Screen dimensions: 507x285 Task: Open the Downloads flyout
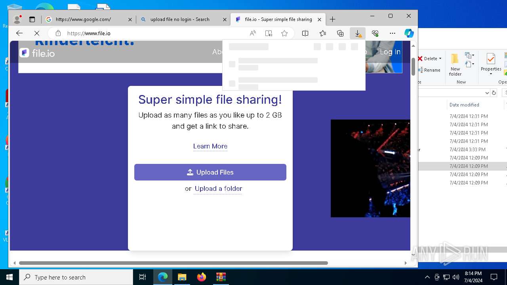358,33
